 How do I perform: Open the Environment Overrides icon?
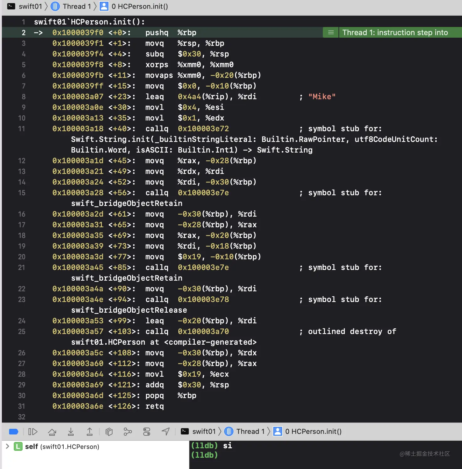coord(147,432)
